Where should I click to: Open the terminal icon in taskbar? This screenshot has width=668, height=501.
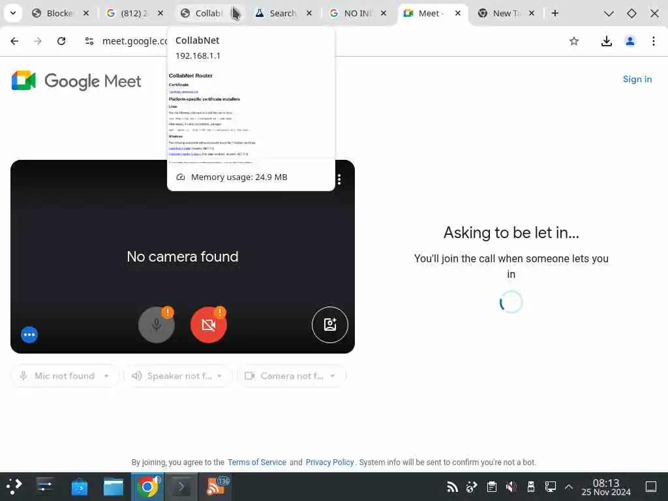pyautogui.click(x=181, y=486)
